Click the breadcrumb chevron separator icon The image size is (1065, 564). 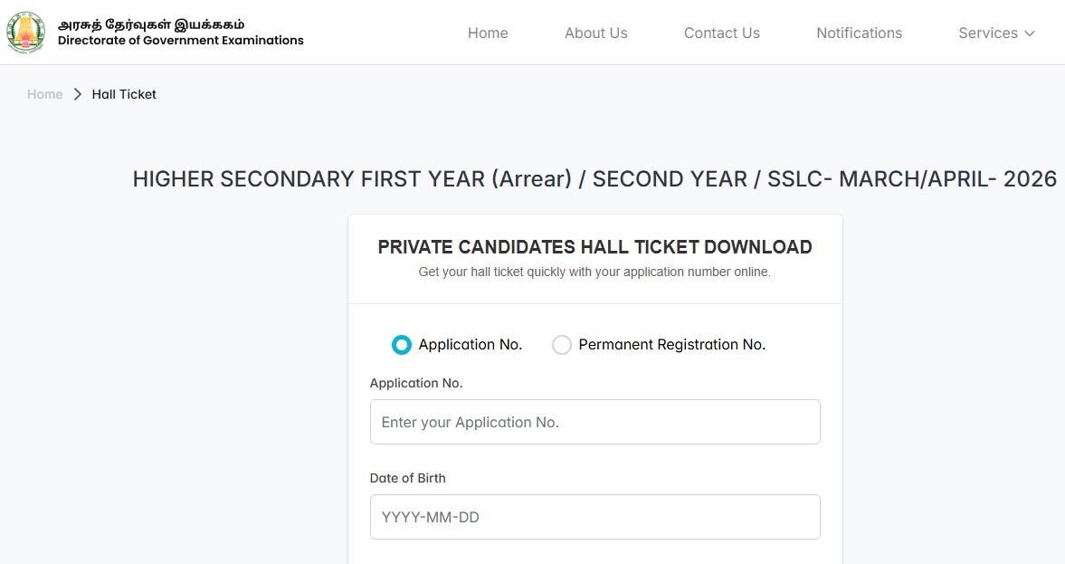pos(78,93)
